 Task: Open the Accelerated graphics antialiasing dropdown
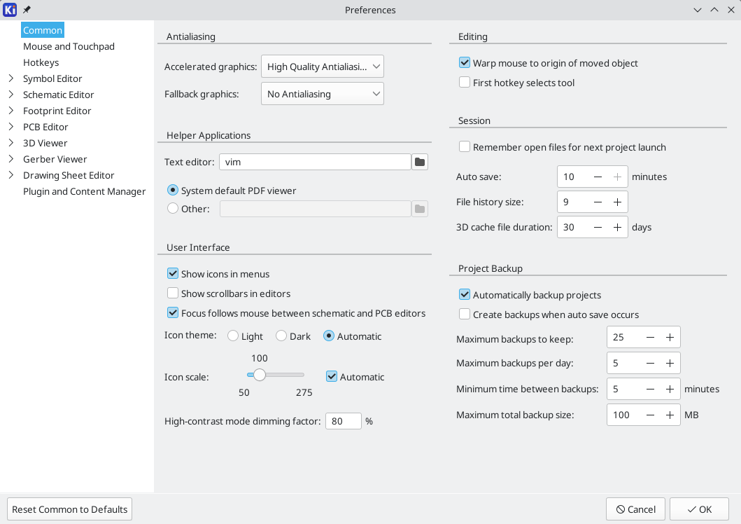(322, 67)
